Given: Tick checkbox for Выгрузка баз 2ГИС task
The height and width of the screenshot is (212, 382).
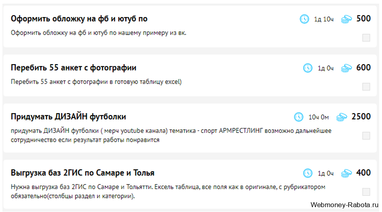Looking at the screenshot, I should click(366, 192).
